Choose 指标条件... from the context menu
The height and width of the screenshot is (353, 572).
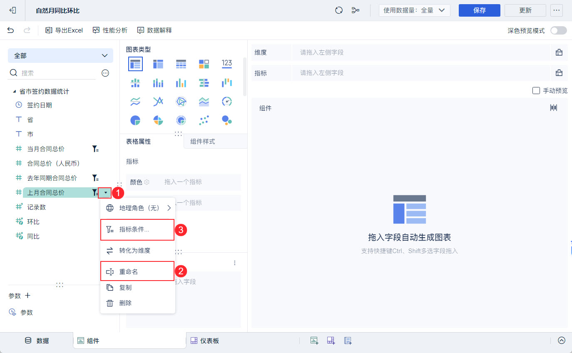[137, 230]
